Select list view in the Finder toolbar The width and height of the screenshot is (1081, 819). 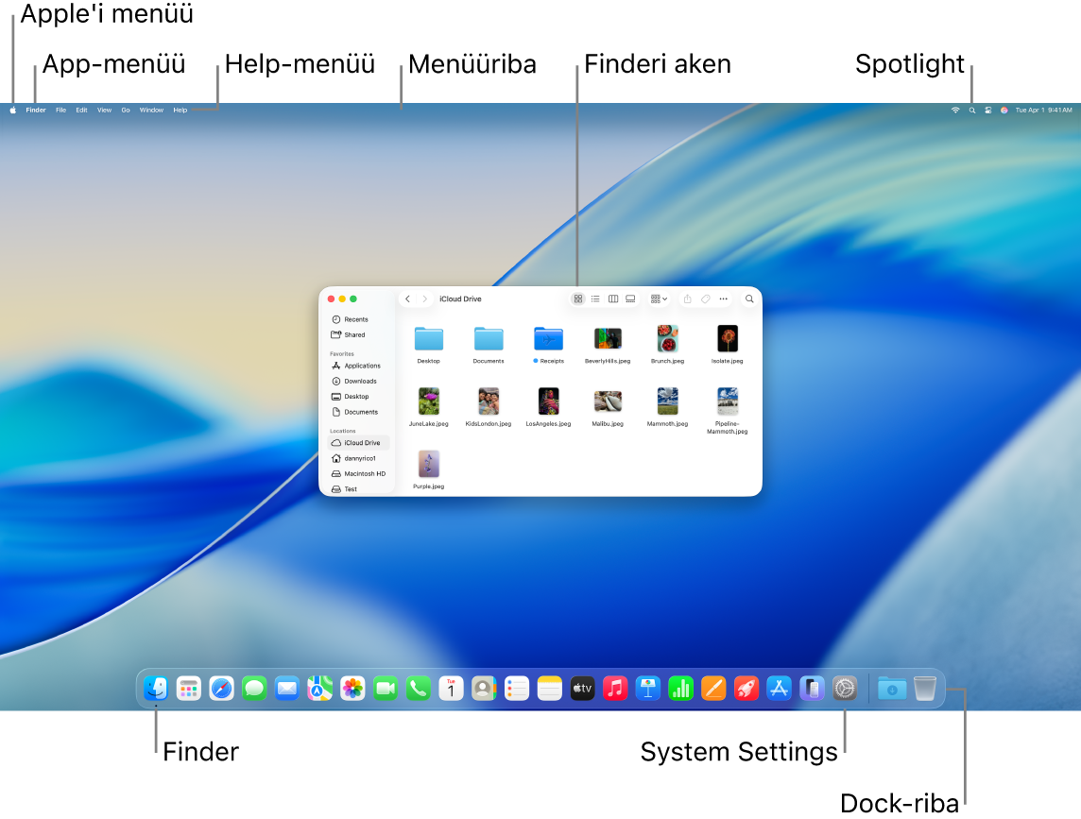pos(595,299)
